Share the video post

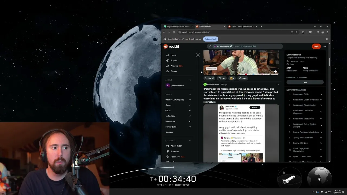tap(243, 78)
